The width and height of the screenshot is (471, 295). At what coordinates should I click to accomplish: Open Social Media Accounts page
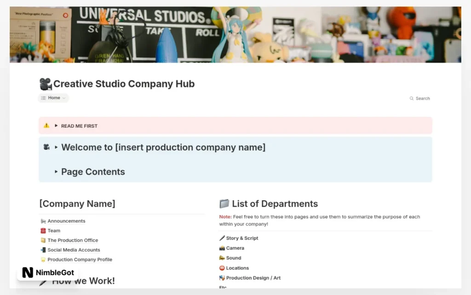click(74, 250)
